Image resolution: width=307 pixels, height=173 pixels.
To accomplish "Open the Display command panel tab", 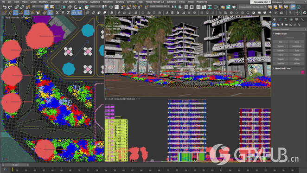I will click(x=297, y=19).
